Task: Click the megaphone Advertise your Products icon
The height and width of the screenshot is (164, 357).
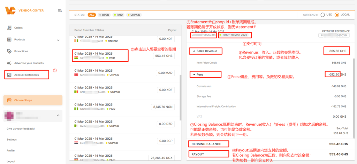Action: (x=9, y=63)
